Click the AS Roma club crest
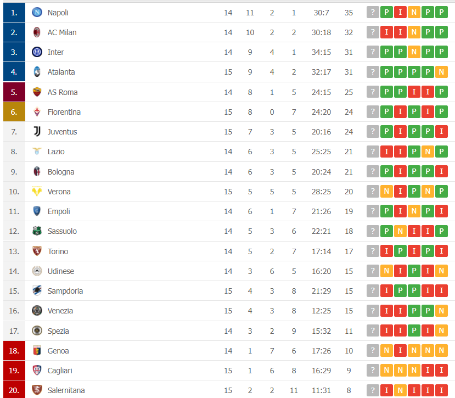The width and height of the screenshot is (455, 398). [37, 92]
